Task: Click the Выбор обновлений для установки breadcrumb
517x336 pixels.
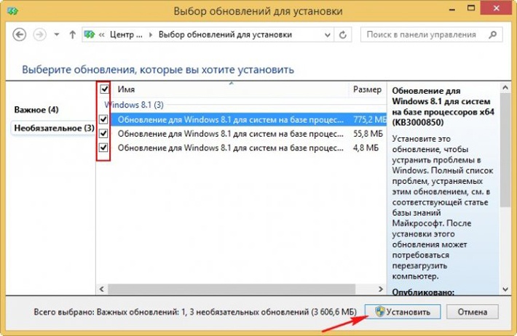Action: coord(225,35)
